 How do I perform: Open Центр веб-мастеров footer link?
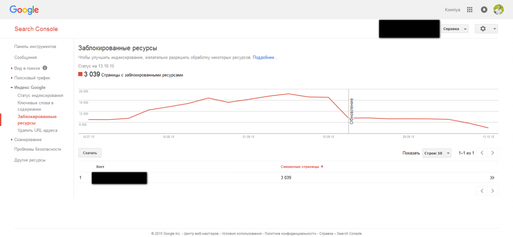click(x=202, y=233)
